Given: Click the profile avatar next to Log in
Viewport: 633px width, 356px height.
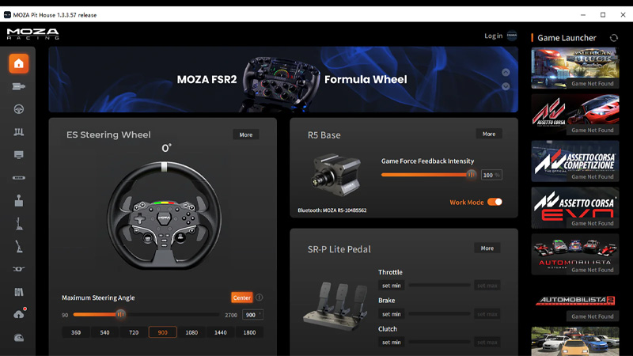Looking at the screenshot, I should [512, 36].
